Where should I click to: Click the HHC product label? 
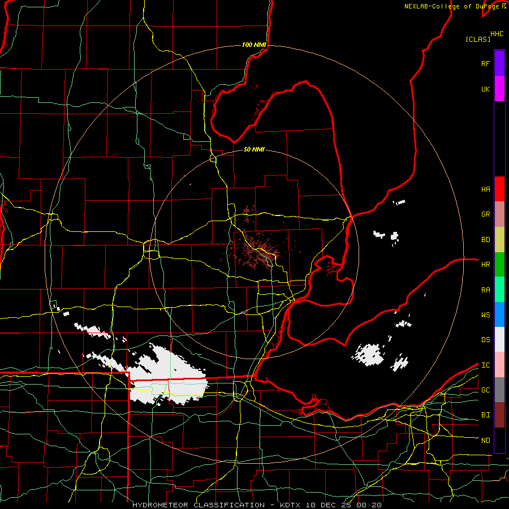tap(497, 34)
